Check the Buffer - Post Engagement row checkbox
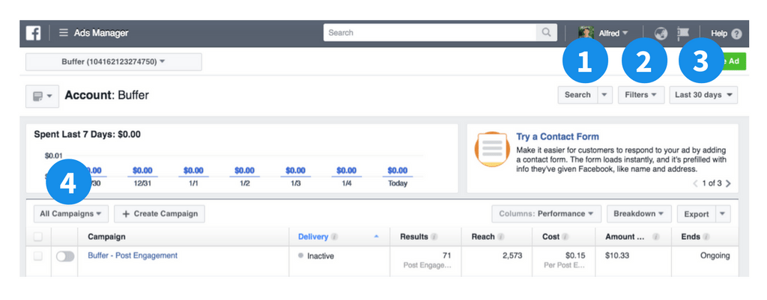This screenshot has height=300, width=767. tap(38, 256)
